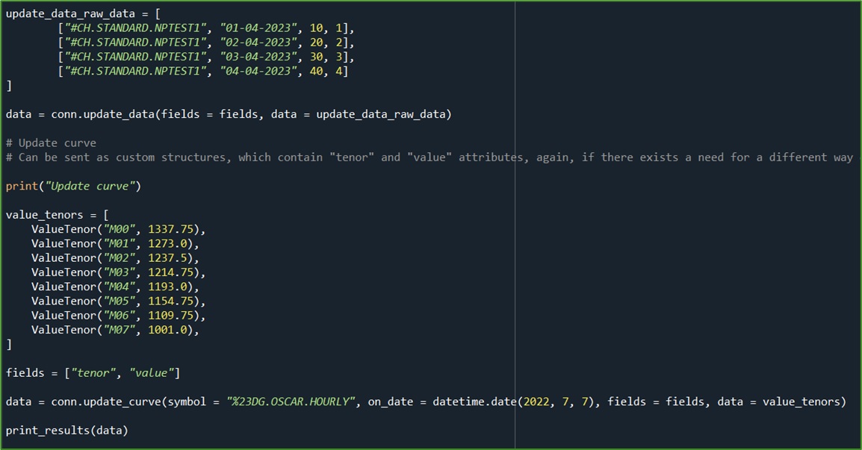Click the "M02" tenor string
Image resolution: width=862 pixels, height=450 pixels.
click(120, 257)
